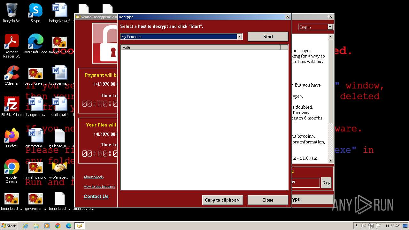409x230 pixels.
Task: Open the About bitcoin link
Action: [94, 177]
